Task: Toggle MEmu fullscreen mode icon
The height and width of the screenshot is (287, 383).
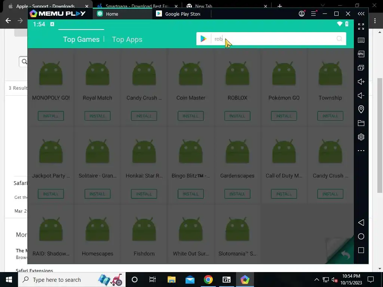Action: pos(361,27)
